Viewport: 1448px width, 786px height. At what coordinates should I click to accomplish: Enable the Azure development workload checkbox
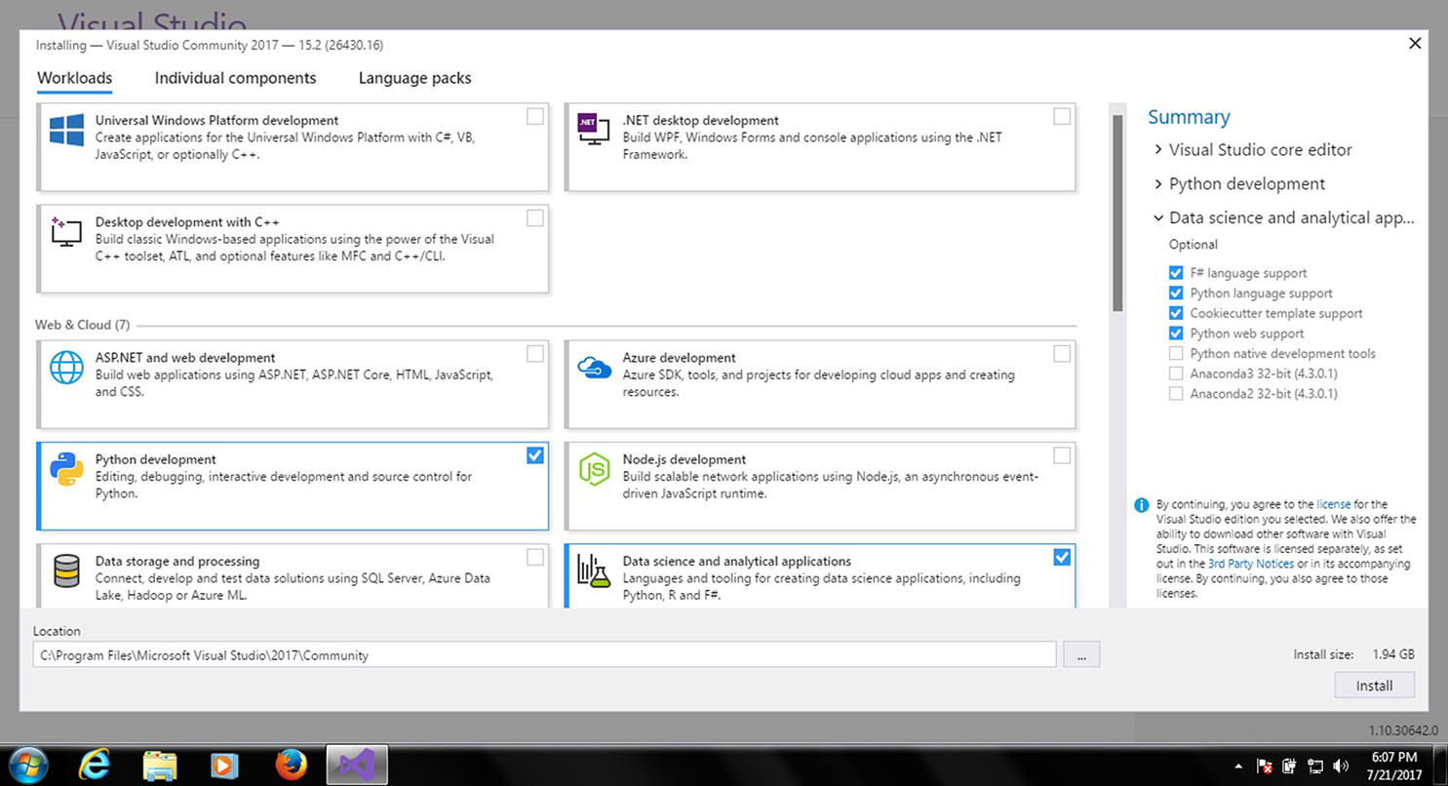(1062, 353)
